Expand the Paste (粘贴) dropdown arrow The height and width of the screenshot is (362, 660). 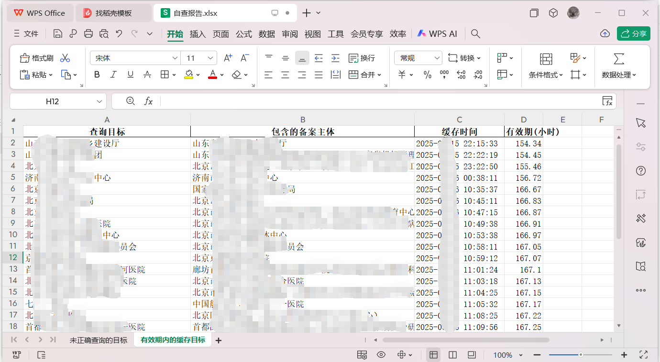click(x=50, y=75)
